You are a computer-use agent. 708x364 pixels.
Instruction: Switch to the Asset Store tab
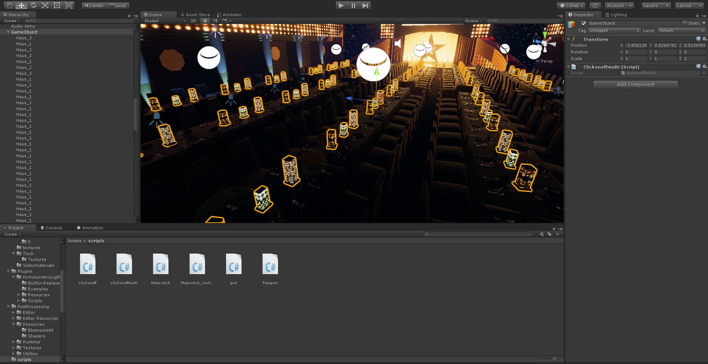pos(195,15)
